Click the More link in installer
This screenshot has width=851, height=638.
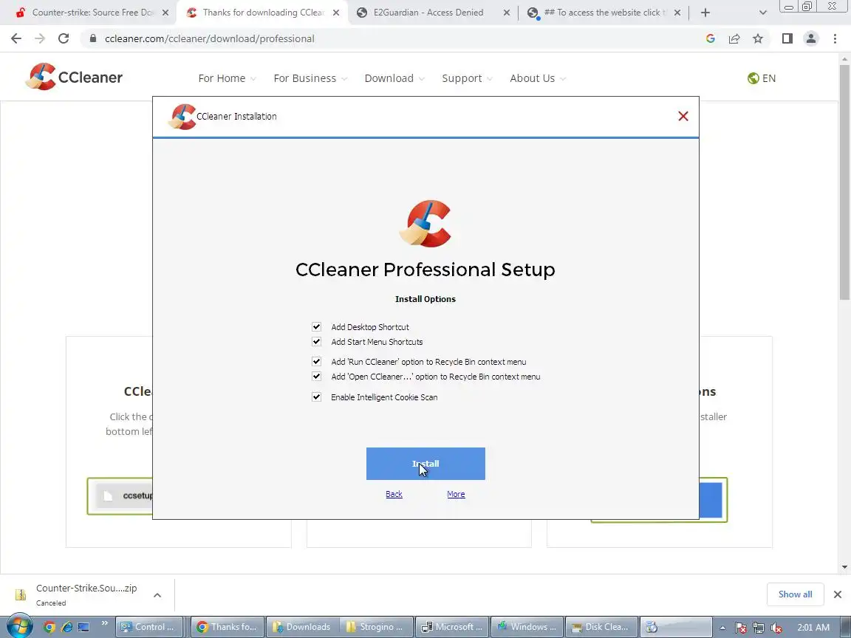click(456, 494)
